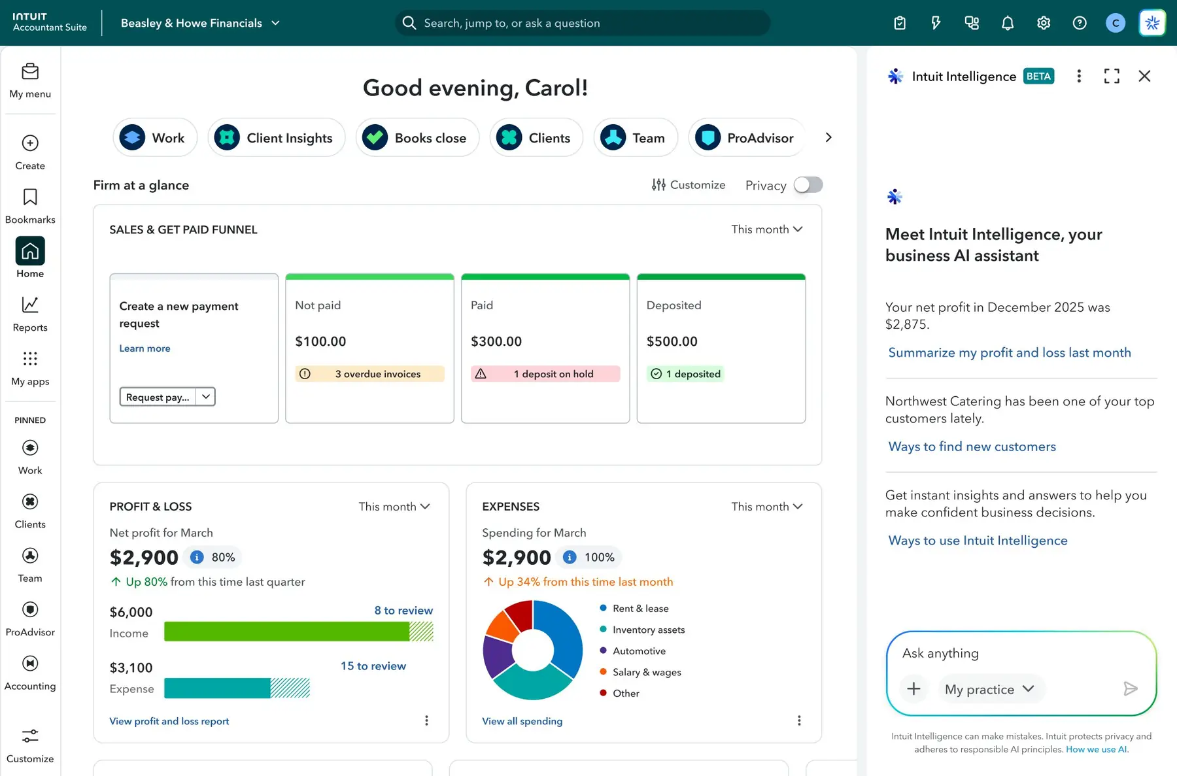Click Ways to find new customers
1177x776 pixels.
click(x=972, y=447)
